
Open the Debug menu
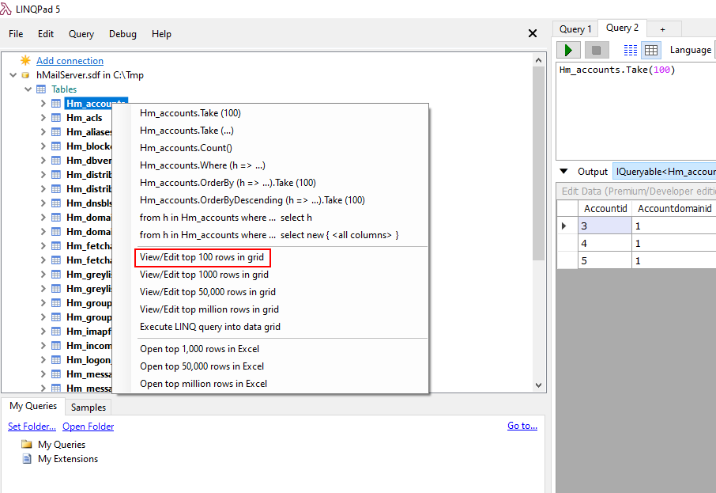[x=122, y=34]
